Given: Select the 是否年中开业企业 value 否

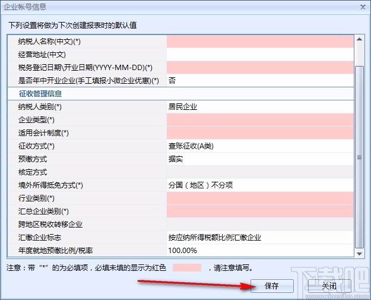Looking at the screenshot, I should [260, 81].
